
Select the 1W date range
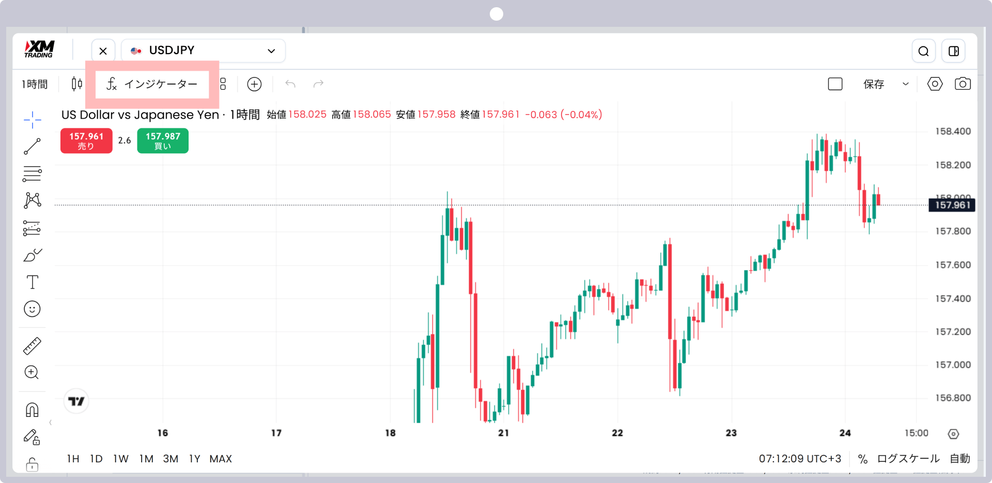tap(121, 459)
